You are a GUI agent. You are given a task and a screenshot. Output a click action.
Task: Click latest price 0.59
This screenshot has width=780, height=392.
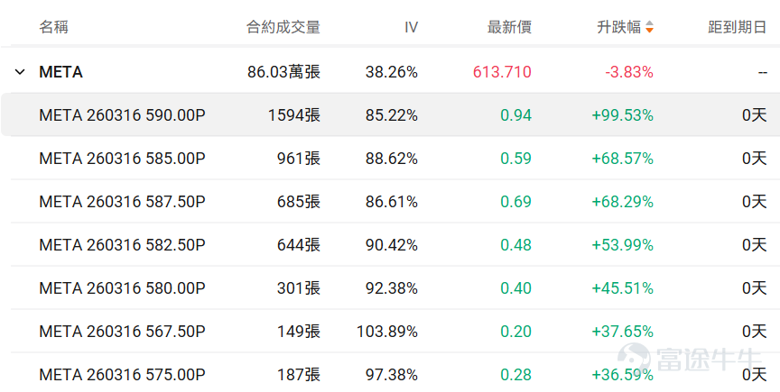(x=515, y=159)
